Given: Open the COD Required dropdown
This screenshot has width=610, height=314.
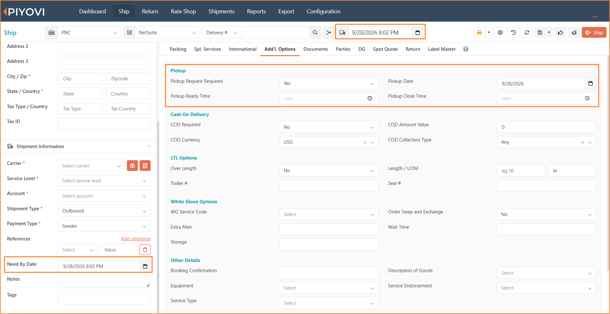Looking at the screenshot, I should click(x=329, y=127).
